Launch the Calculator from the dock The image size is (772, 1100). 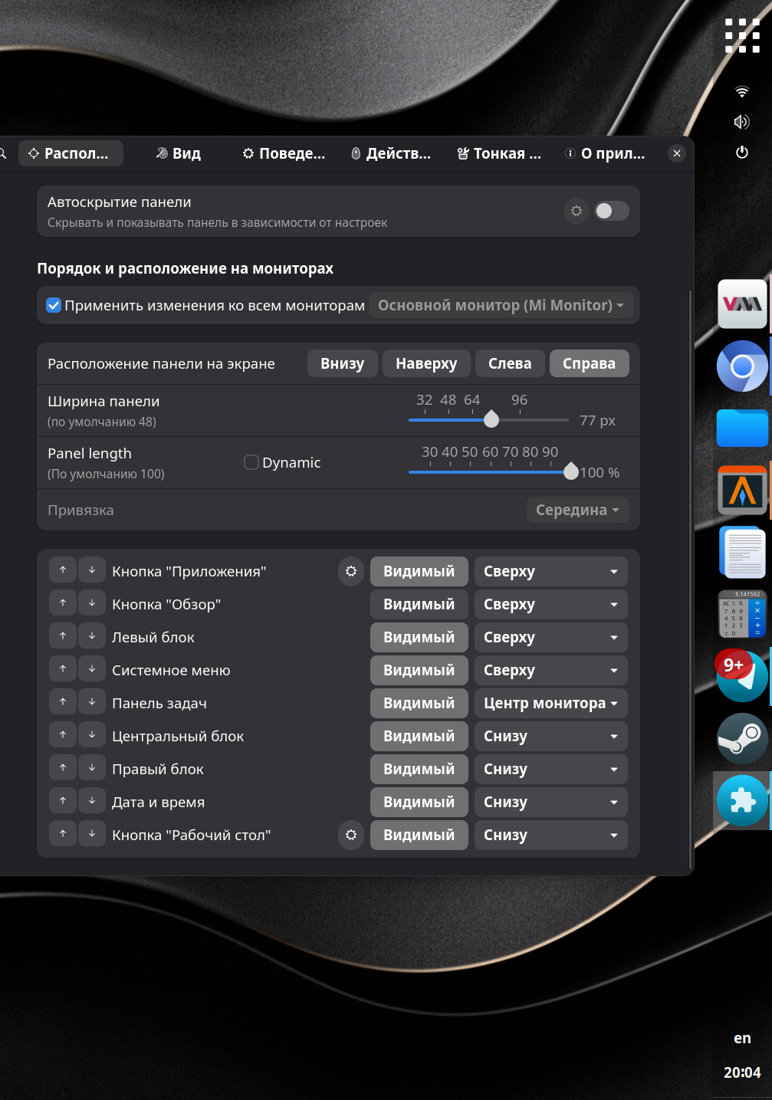tap(742, 614)
